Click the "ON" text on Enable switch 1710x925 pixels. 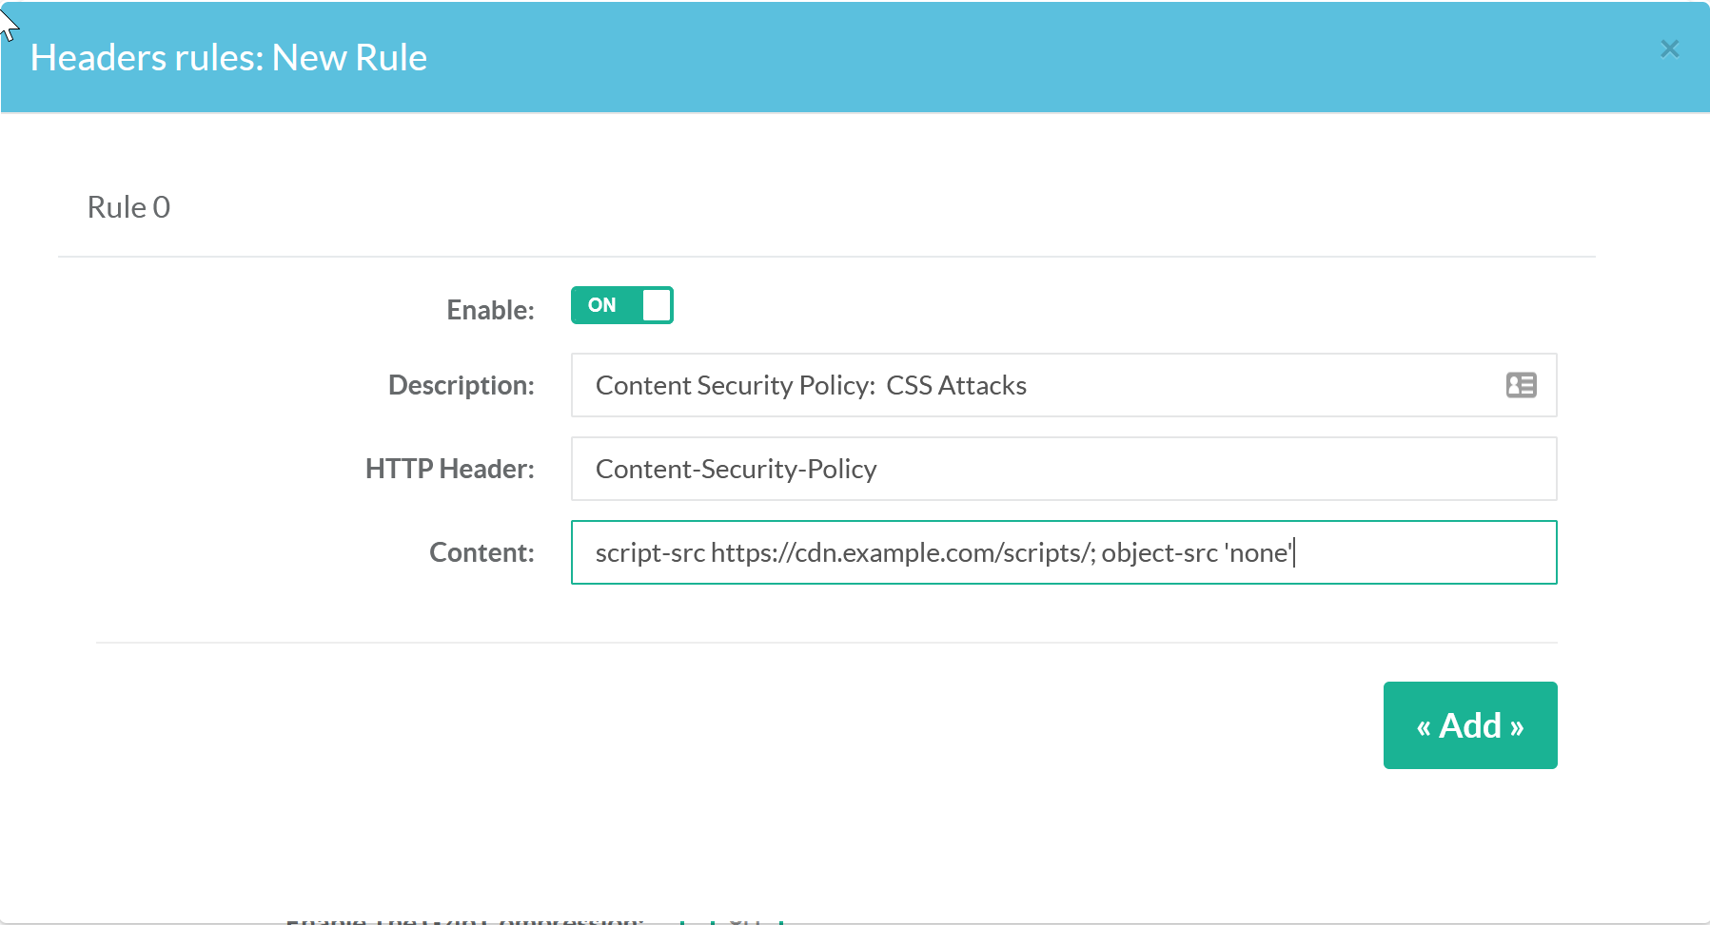[601, 305]
